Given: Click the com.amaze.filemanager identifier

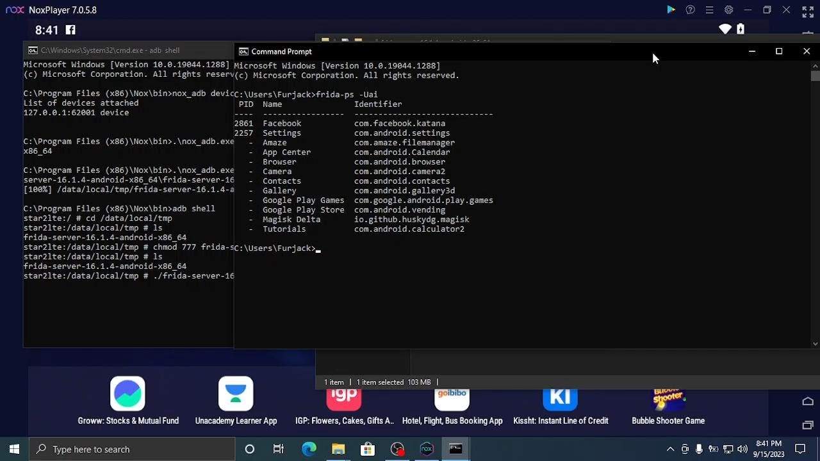Looking at the screenshot, I should (x=404, y=143).
